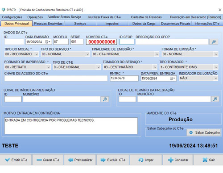Switch to the Serviços tab
Screen dimensions: 223x173
click(80, 24)
